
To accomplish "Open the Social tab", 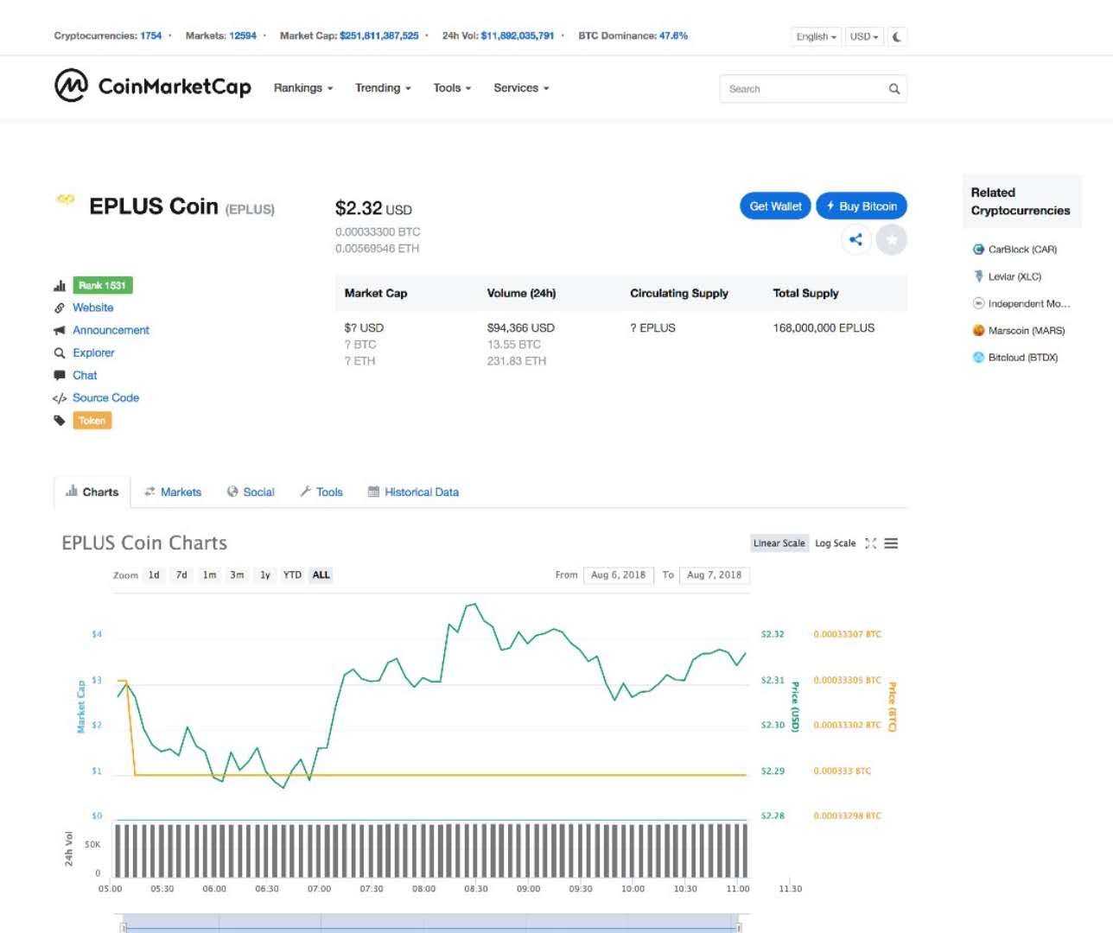I will coord(251,492).
